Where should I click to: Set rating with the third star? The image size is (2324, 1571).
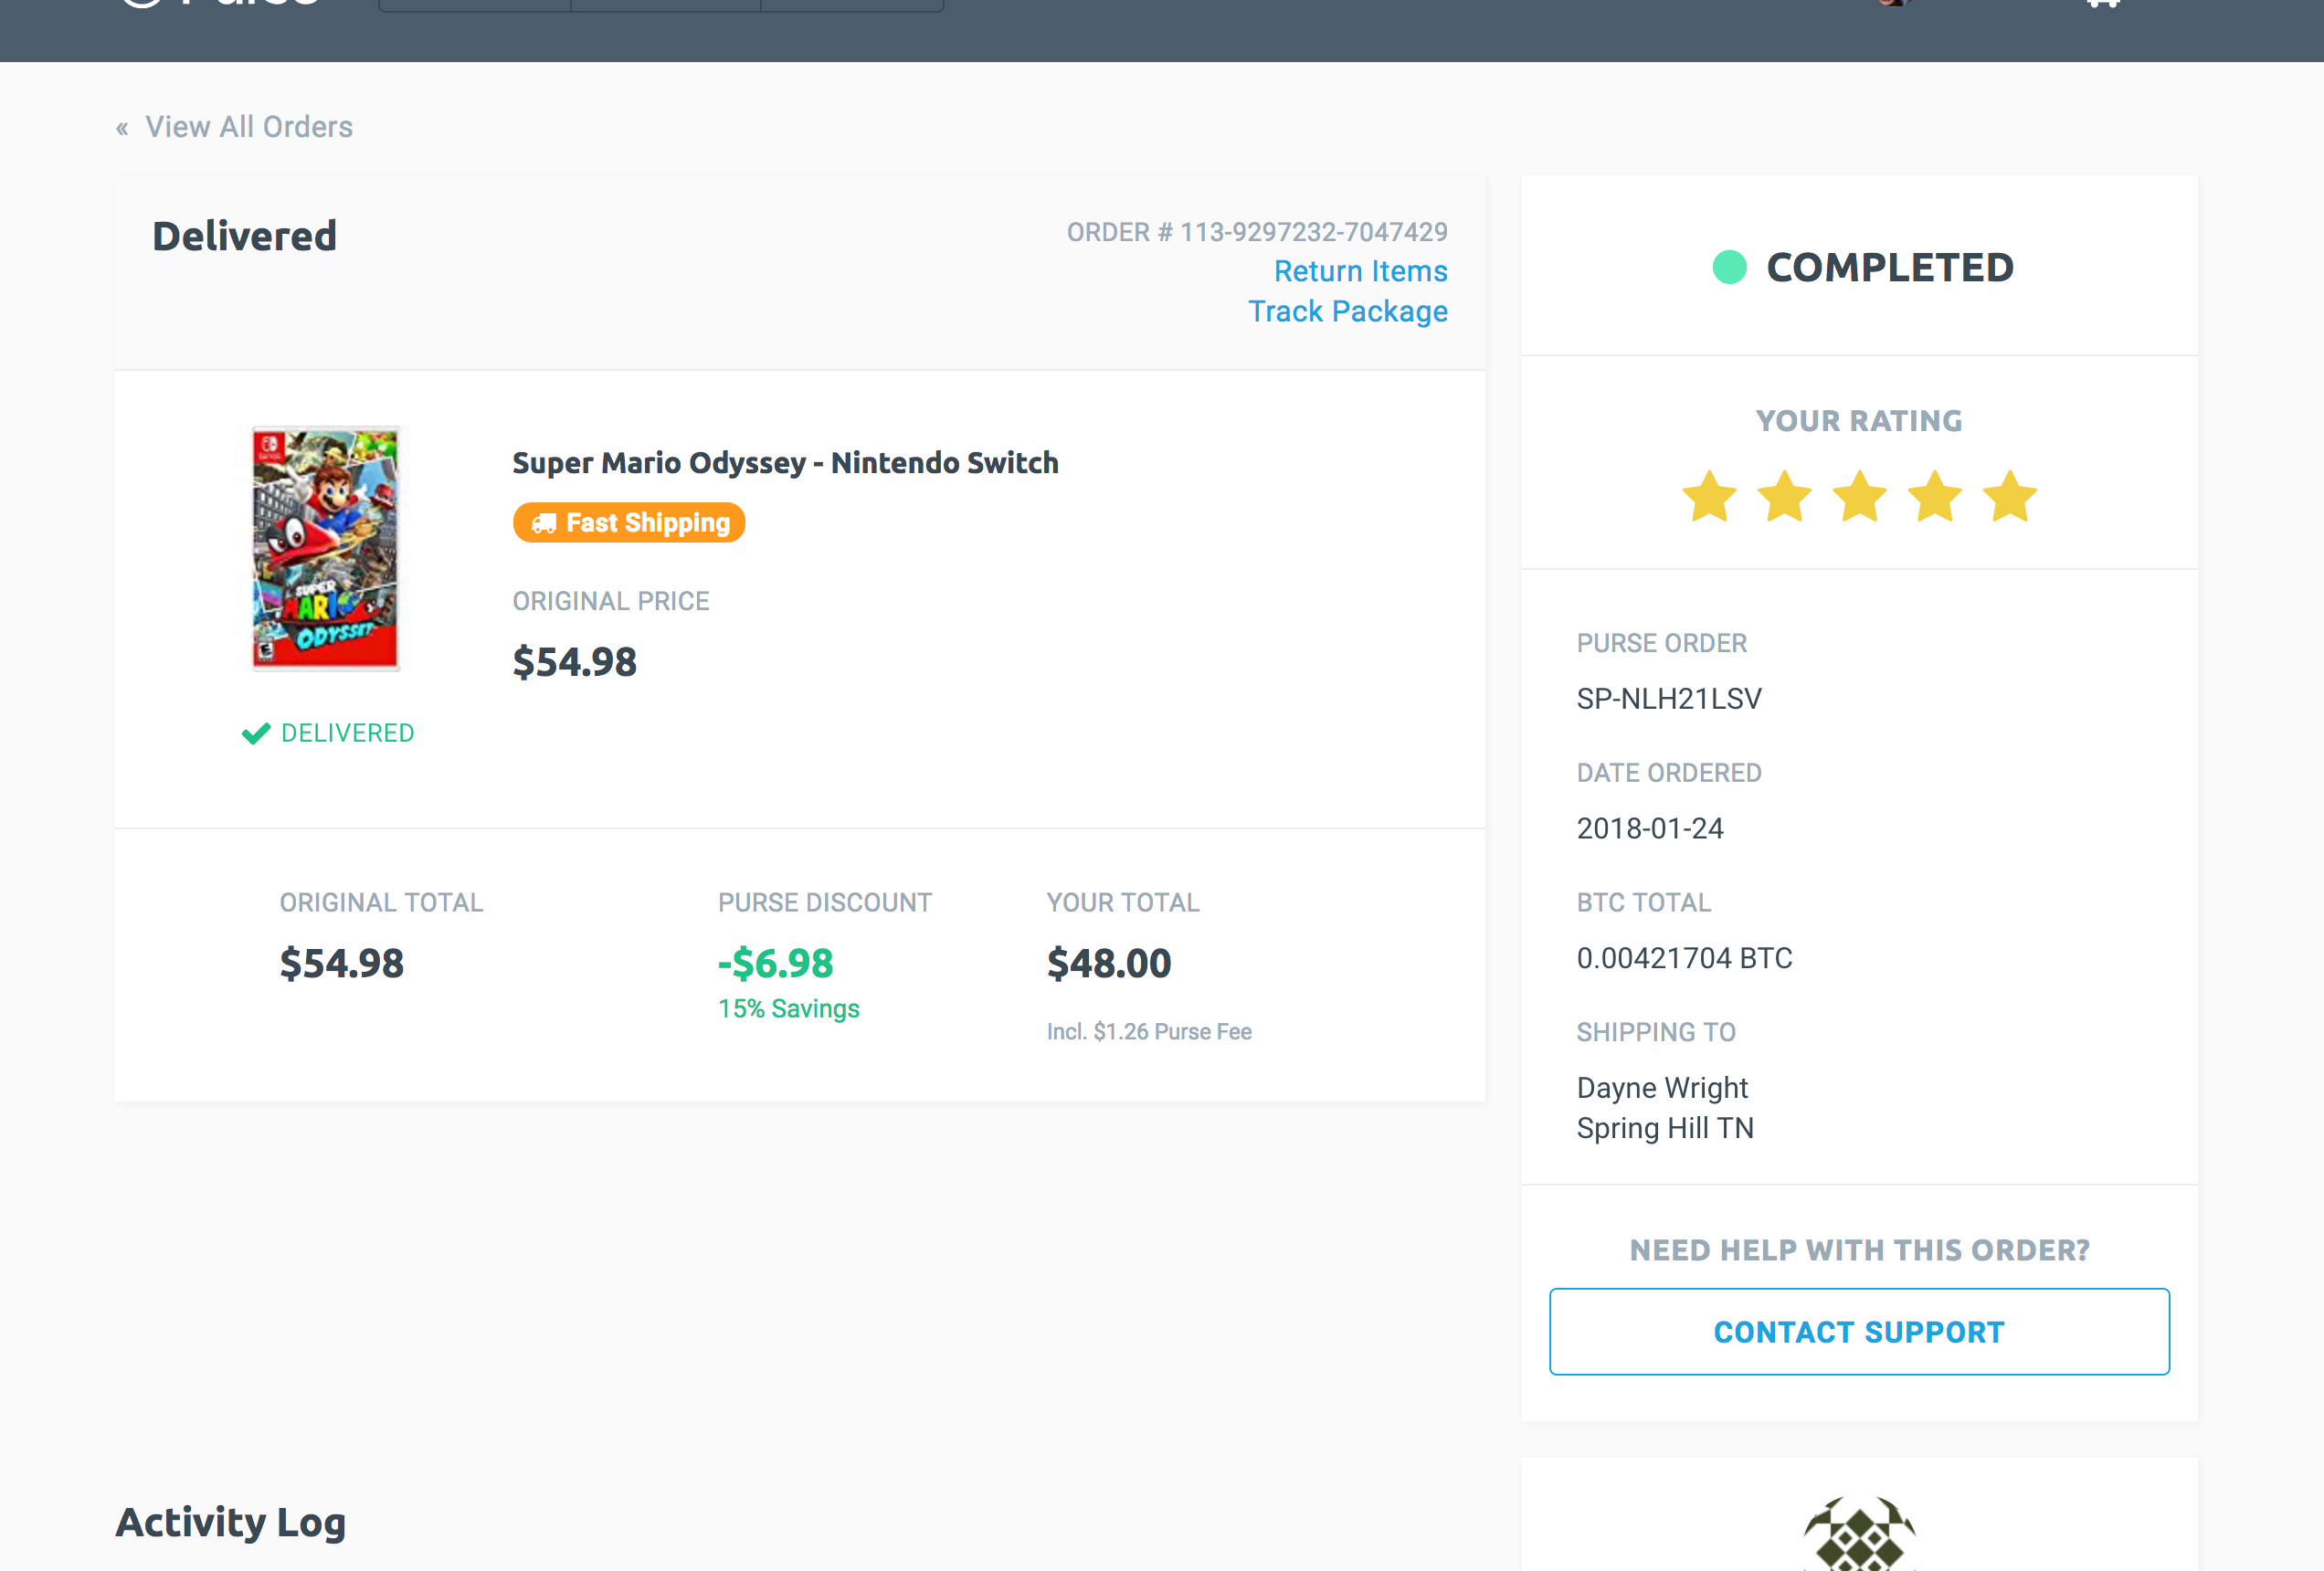click(x=1859, y=496)
